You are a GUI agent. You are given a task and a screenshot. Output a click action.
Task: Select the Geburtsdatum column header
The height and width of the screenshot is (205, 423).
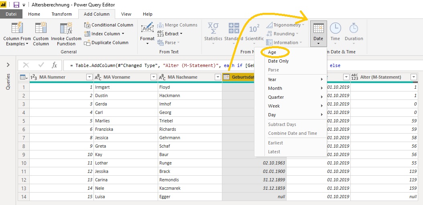point(239,77)
